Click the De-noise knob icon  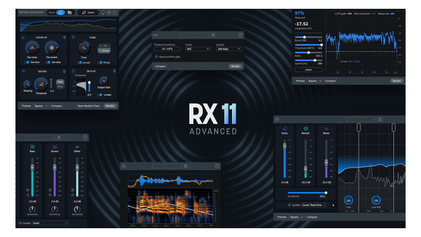32,47
